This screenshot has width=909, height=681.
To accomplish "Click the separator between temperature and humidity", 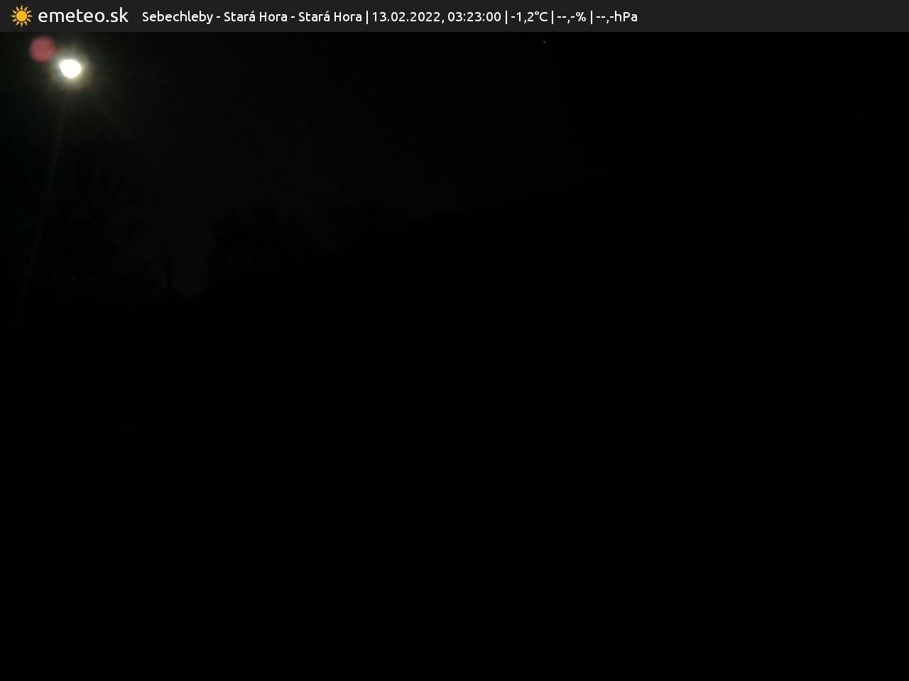I will [553, 16].
